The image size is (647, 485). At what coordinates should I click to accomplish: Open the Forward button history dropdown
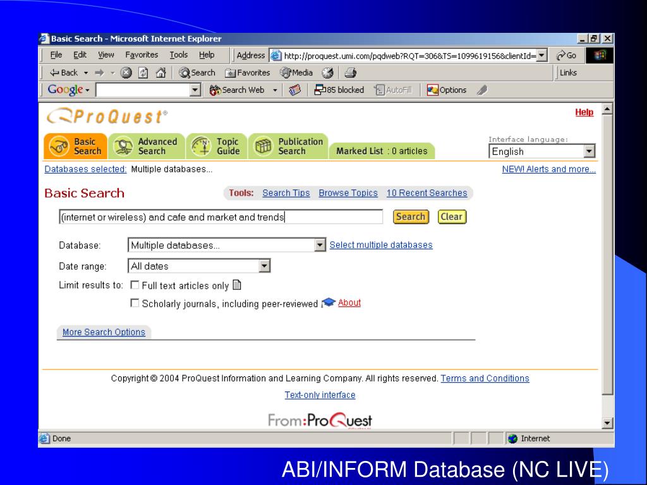click(x=112, y=73)
